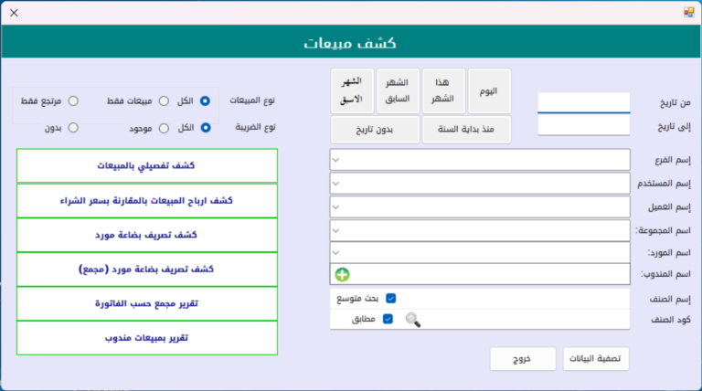Image resolution: width=702 pixels, height=391 pixels.
Task: Choose بدون for tax type
Action: tap(73, 128)
